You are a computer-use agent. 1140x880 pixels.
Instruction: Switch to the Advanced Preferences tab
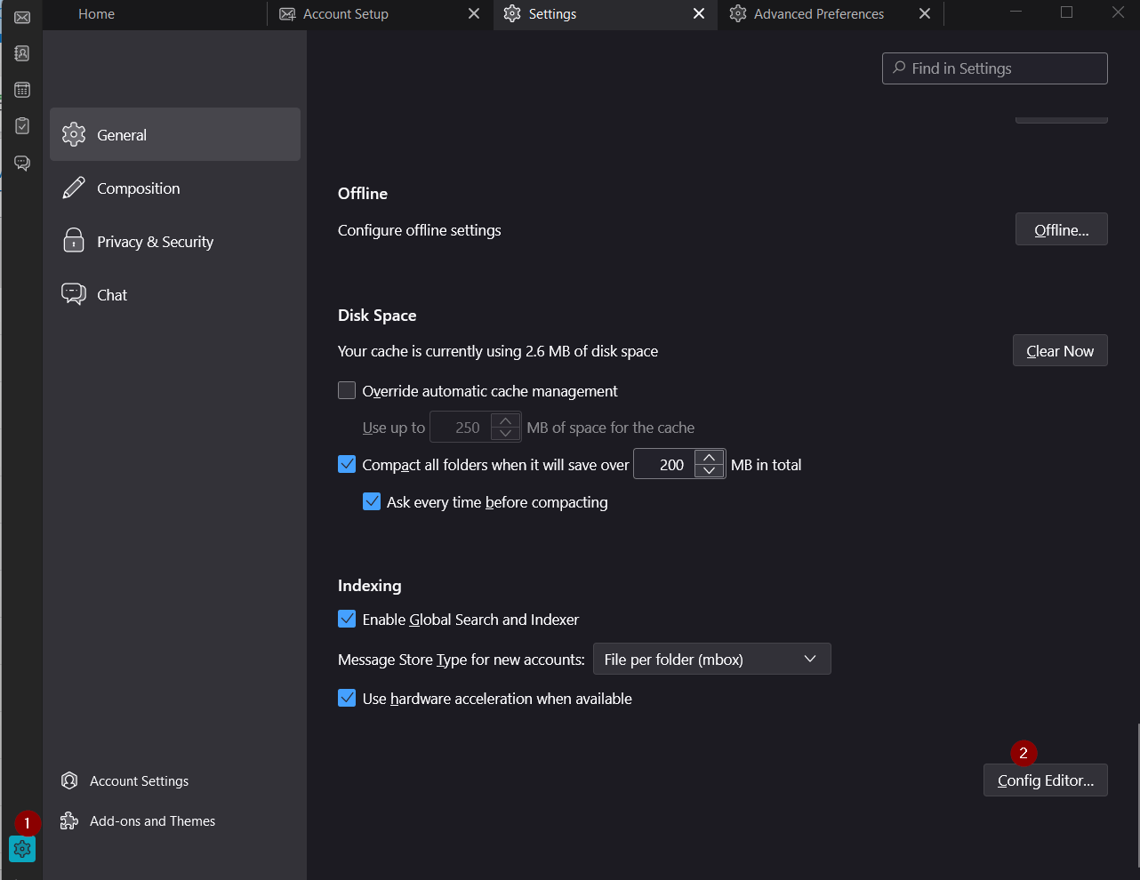(818, 14)
